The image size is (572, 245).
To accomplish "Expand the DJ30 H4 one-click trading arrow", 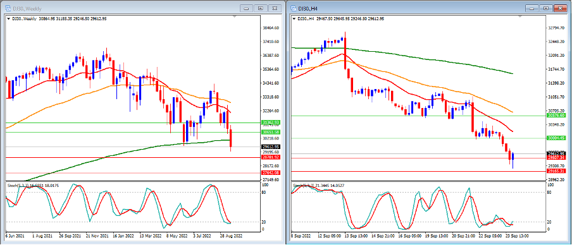I will (x=295, y=18).
